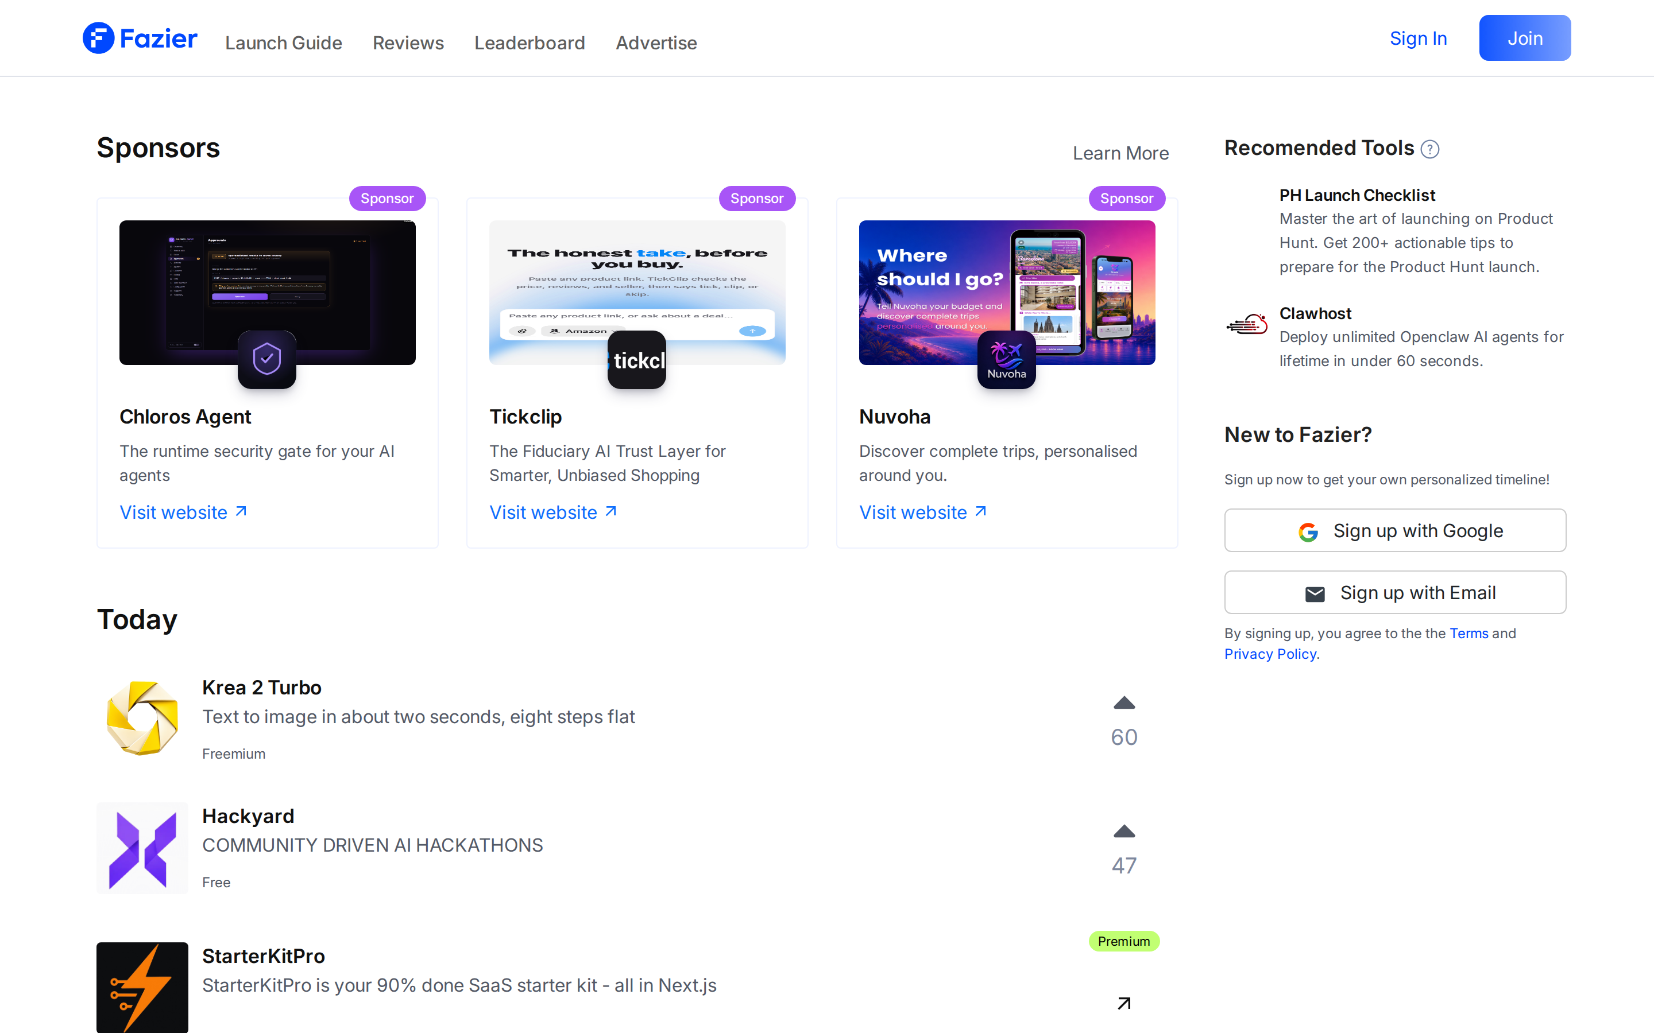Click 'Text to image in about two seconds' description

[418, 717]
